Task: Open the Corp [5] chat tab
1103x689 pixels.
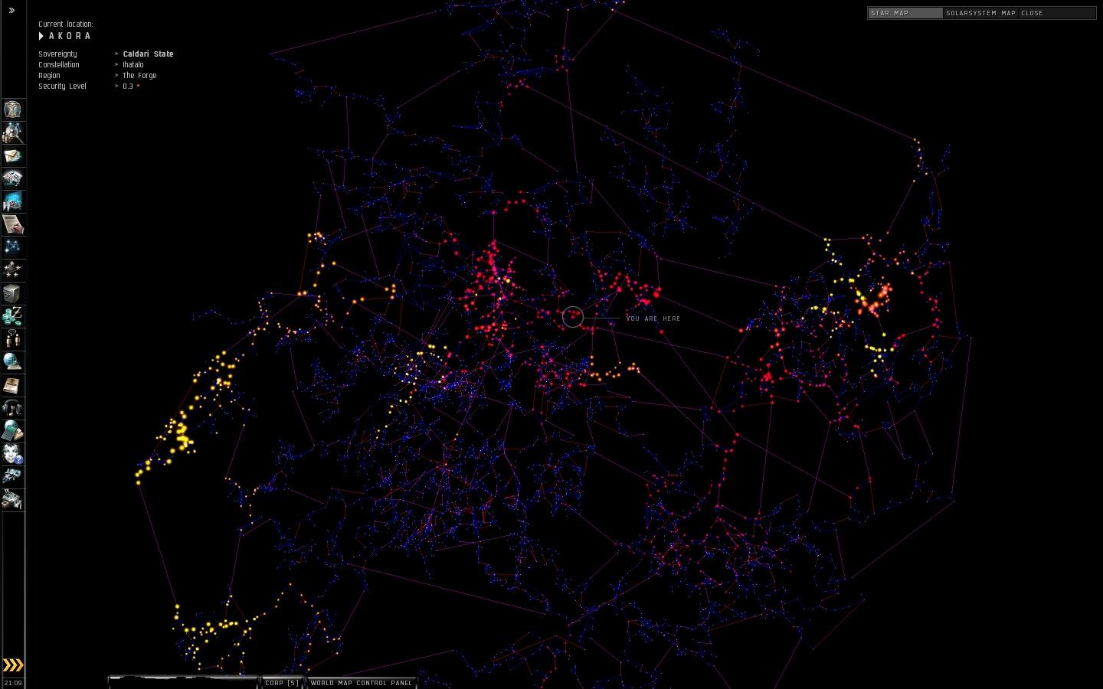Action: 283,683
